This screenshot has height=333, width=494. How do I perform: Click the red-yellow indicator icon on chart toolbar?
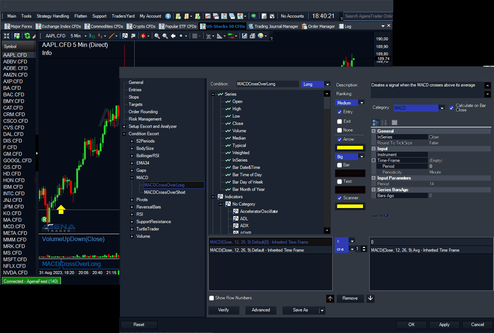(x=143, y=36)
